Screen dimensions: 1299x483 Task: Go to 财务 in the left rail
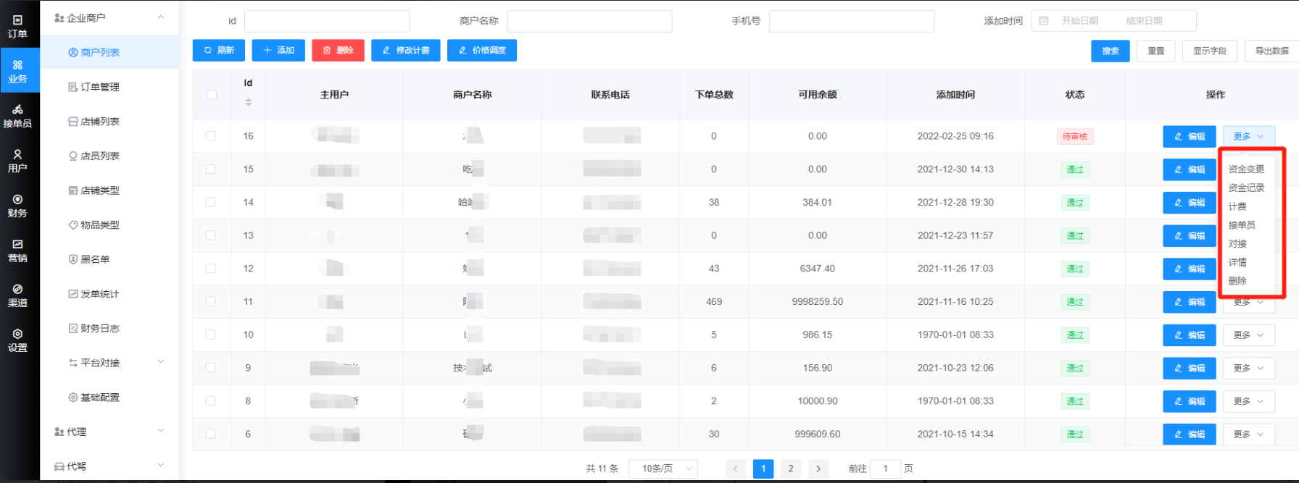[x=17, y=206]
